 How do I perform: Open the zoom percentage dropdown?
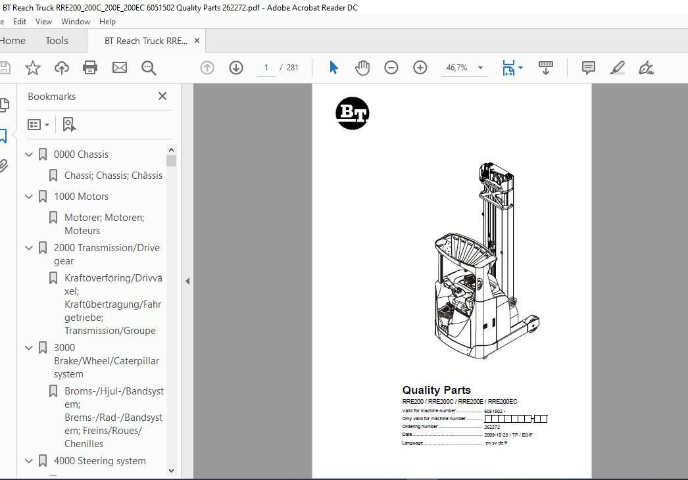click(480, 68)
